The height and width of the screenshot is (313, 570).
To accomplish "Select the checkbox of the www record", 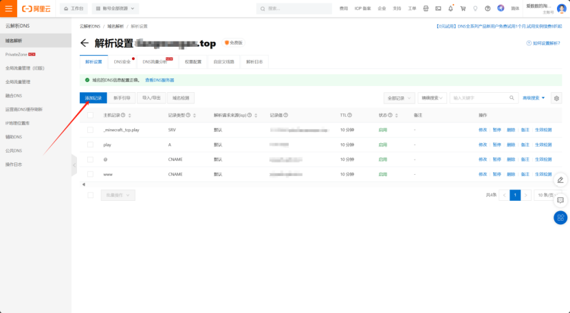I will pos(90,175).
